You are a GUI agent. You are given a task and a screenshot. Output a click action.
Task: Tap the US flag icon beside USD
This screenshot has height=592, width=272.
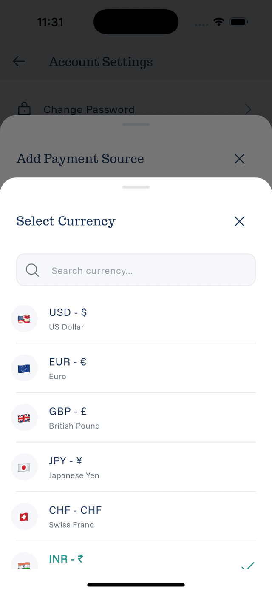(24, 318)
